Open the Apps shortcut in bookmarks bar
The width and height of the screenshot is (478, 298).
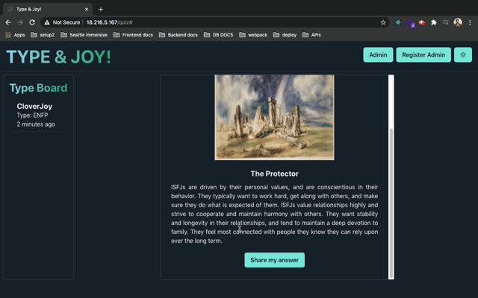[x=15, y=35]
